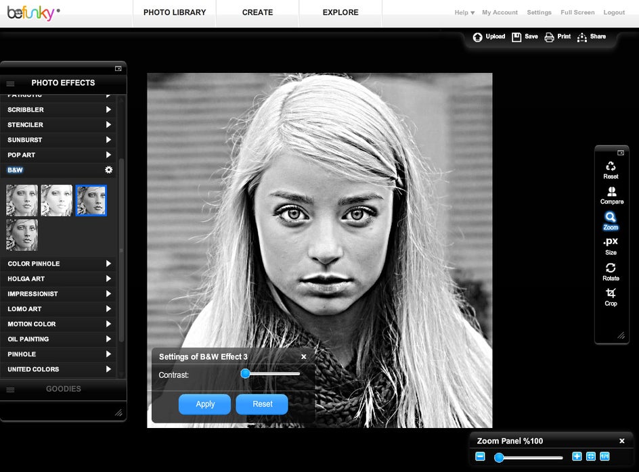The height and width of the screenshot is (472, 639).
Task: Open the Compare tool
Action: (611, 195)
